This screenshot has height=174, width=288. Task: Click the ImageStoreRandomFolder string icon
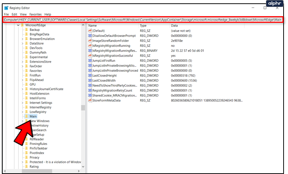90,40
